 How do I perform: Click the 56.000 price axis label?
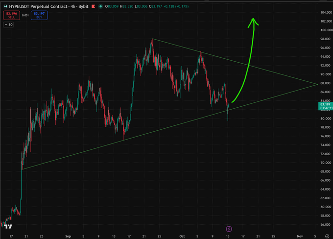325,224
